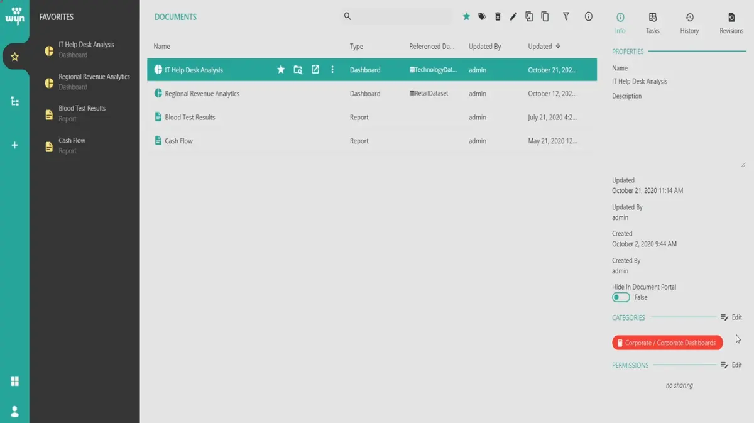Click the report icon of Cash Flow row

(x=158, y=141)
